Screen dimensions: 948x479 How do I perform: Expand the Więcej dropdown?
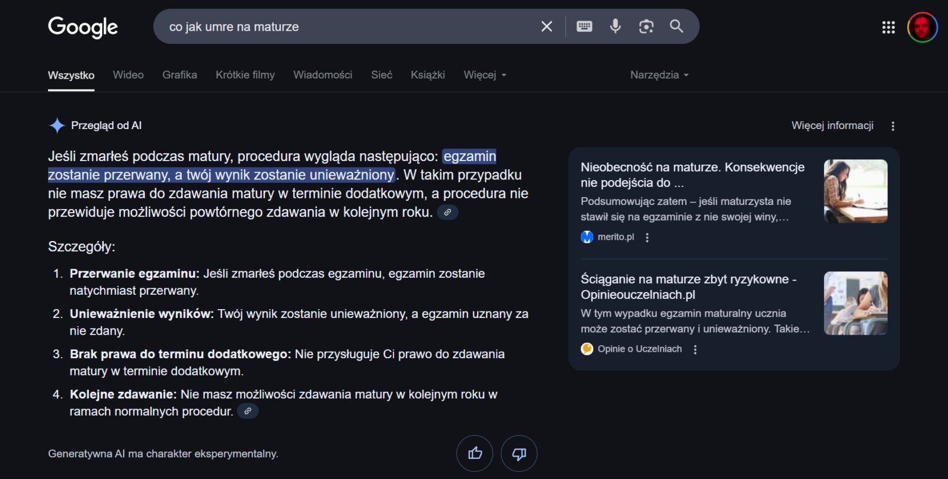(x=485, y=75)
